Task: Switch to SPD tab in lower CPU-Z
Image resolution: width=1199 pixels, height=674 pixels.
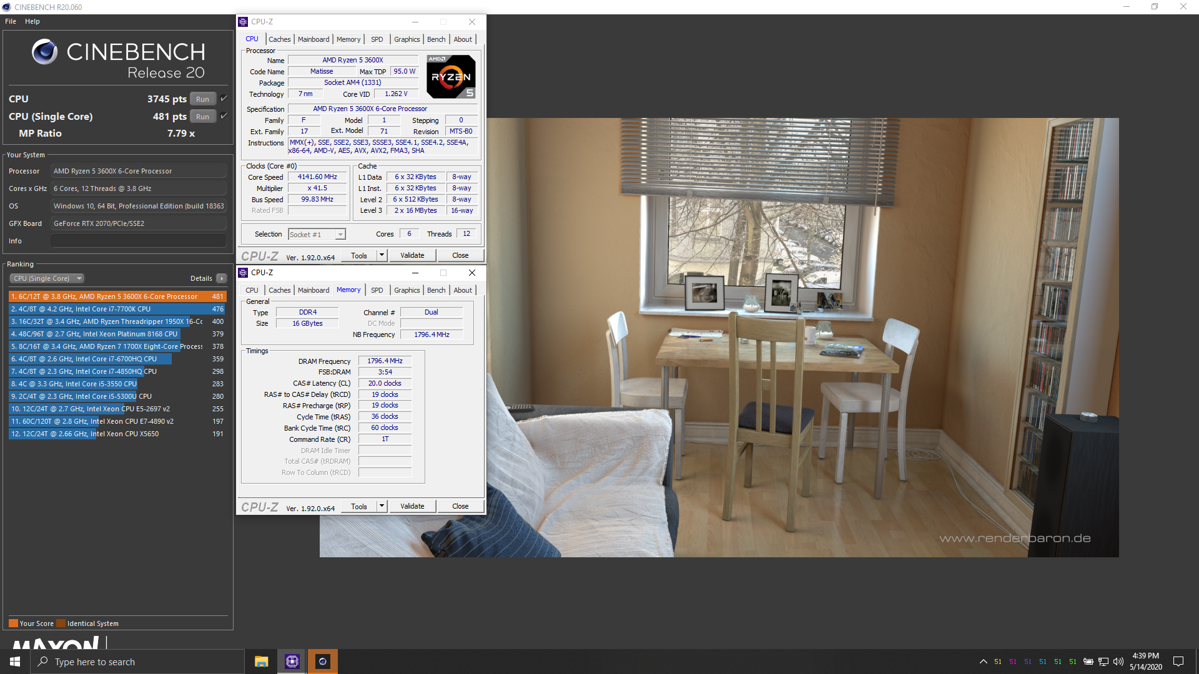Action: pyautogui.click(x=377, y=290)
